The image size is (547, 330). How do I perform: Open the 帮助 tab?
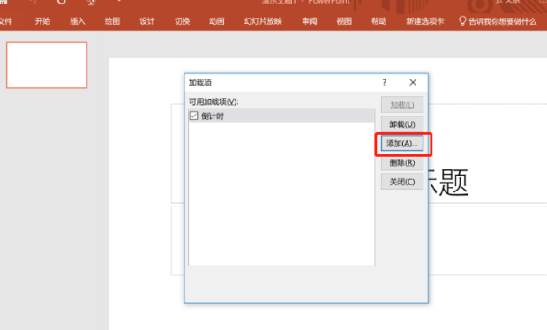coord(378,21)
